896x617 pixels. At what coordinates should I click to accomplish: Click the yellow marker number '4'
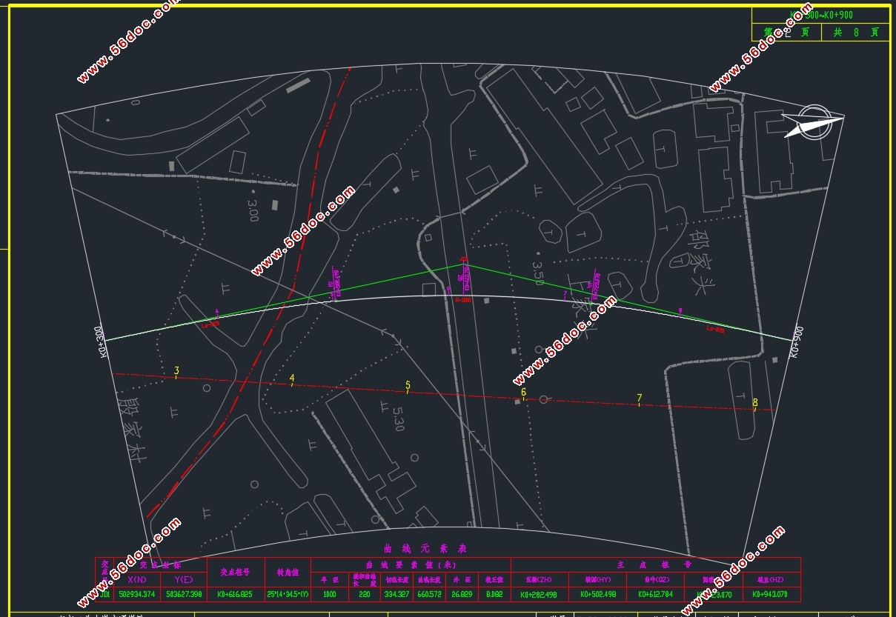click(x=292, y=378)
